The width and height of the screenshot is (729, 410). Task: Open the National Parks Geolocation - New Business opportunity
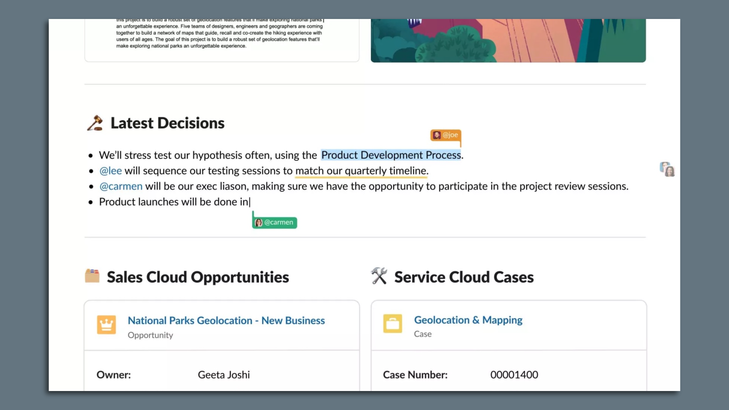(226, 320)
